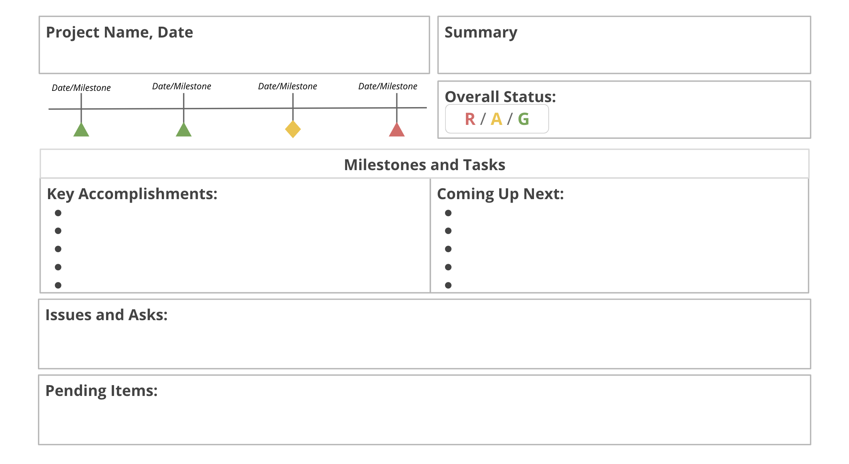Click the red R status letter

coord(470,119)
